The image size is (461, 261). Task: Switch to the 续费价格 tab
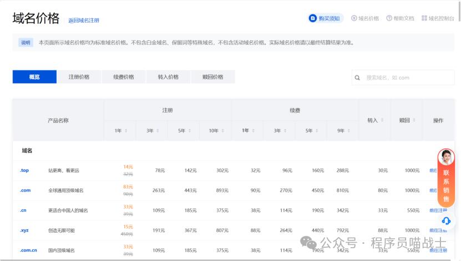pos(123,77)
